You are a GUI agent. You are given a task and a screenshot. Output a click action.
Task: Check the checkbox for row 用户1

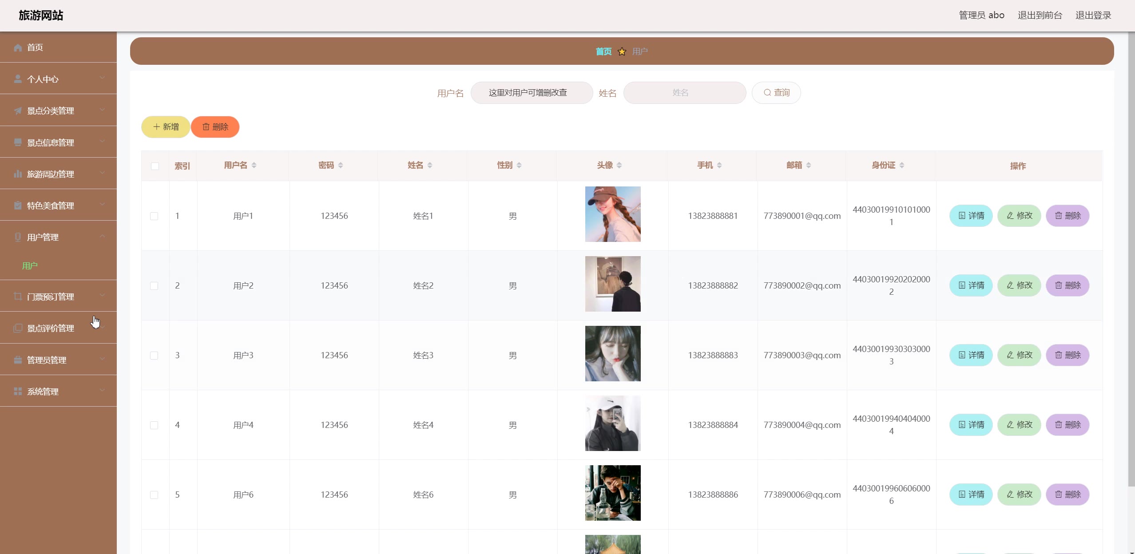[154, 216]
